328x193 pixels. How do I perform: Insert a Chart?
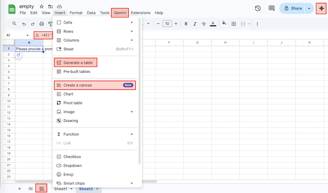(x=95, y=94)
